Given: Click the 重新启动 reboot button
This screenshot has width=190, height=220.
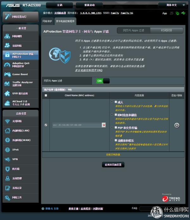Looking at the screenshot, I should click(89, 5).
